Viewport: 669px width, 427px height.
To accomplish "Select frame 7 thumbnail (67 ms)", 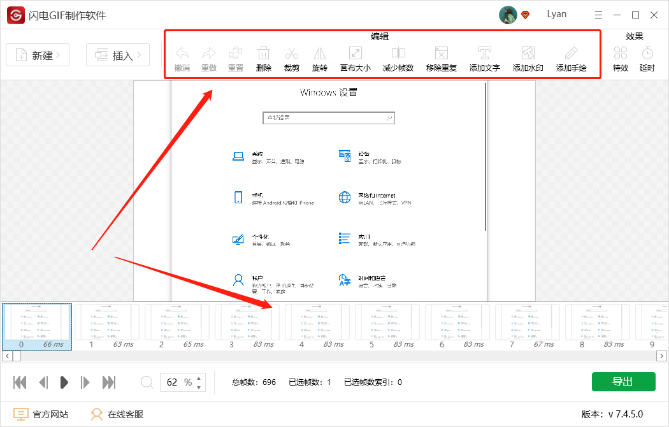I will (x=527, y=327).
